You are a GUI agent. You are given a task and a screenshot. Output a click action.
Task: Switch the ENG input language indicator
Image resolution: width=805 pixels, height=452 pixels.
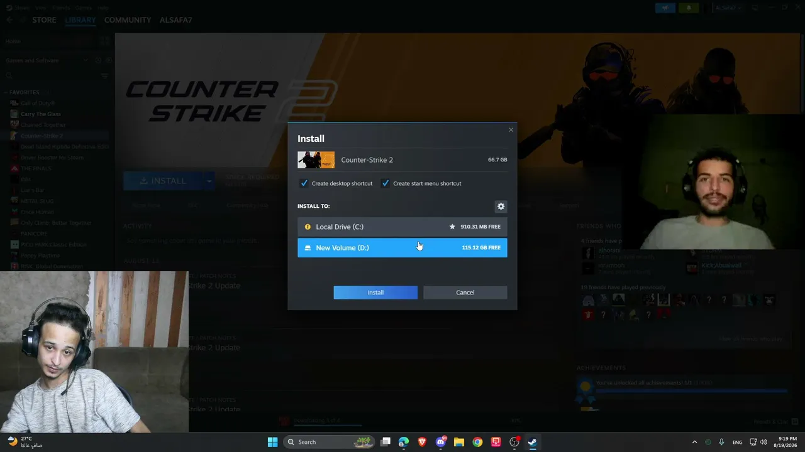click(737, 442)
